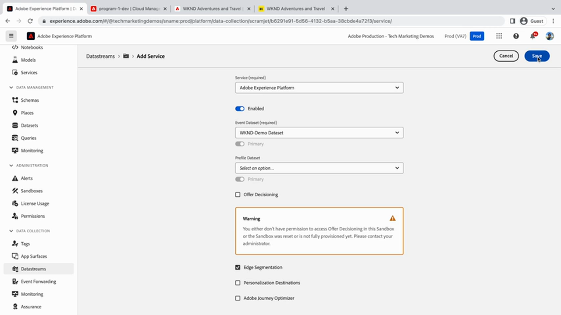561x315 pixels.
Task: Collapse the Data Collection section
Action: tap(11, 231)
